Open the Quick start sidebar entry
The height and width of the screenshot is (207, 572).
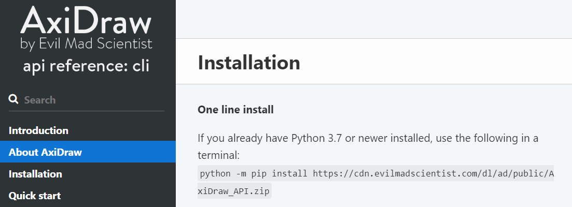(35, 196)
